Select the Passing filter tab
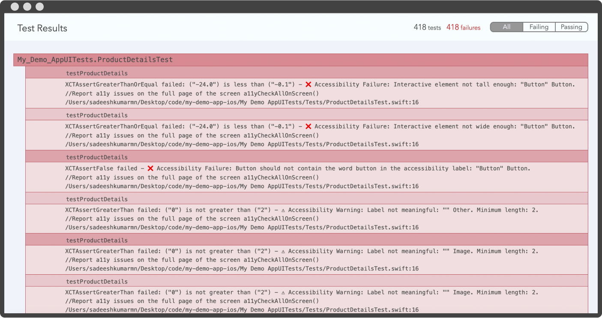Screen dimensions: 602x318 click(x=571, y=27)
